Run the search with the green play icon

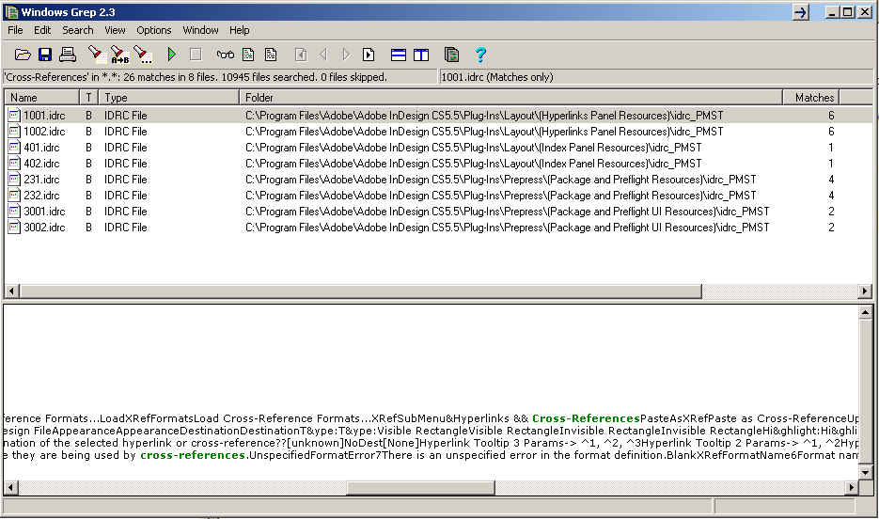[x=171, y=55]
